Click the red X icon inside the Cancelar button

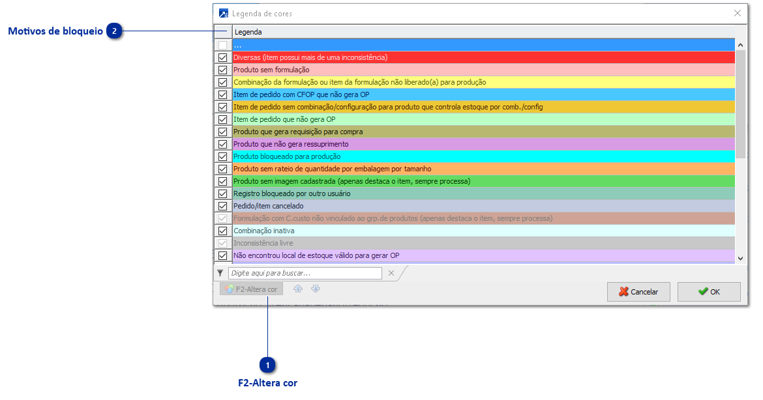tap(624, 291)
